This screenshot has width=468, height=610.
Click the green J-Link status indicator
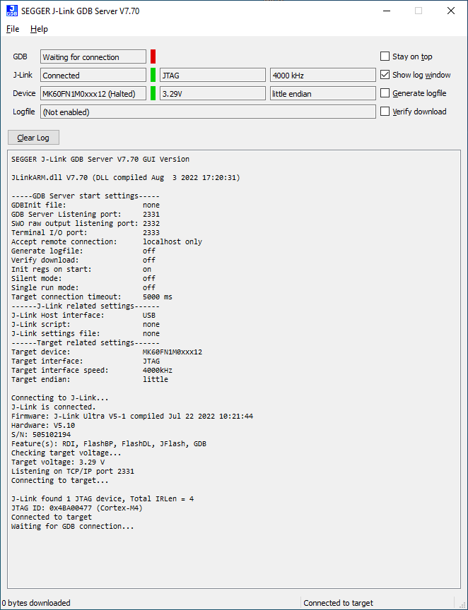[x=153, y=75]
